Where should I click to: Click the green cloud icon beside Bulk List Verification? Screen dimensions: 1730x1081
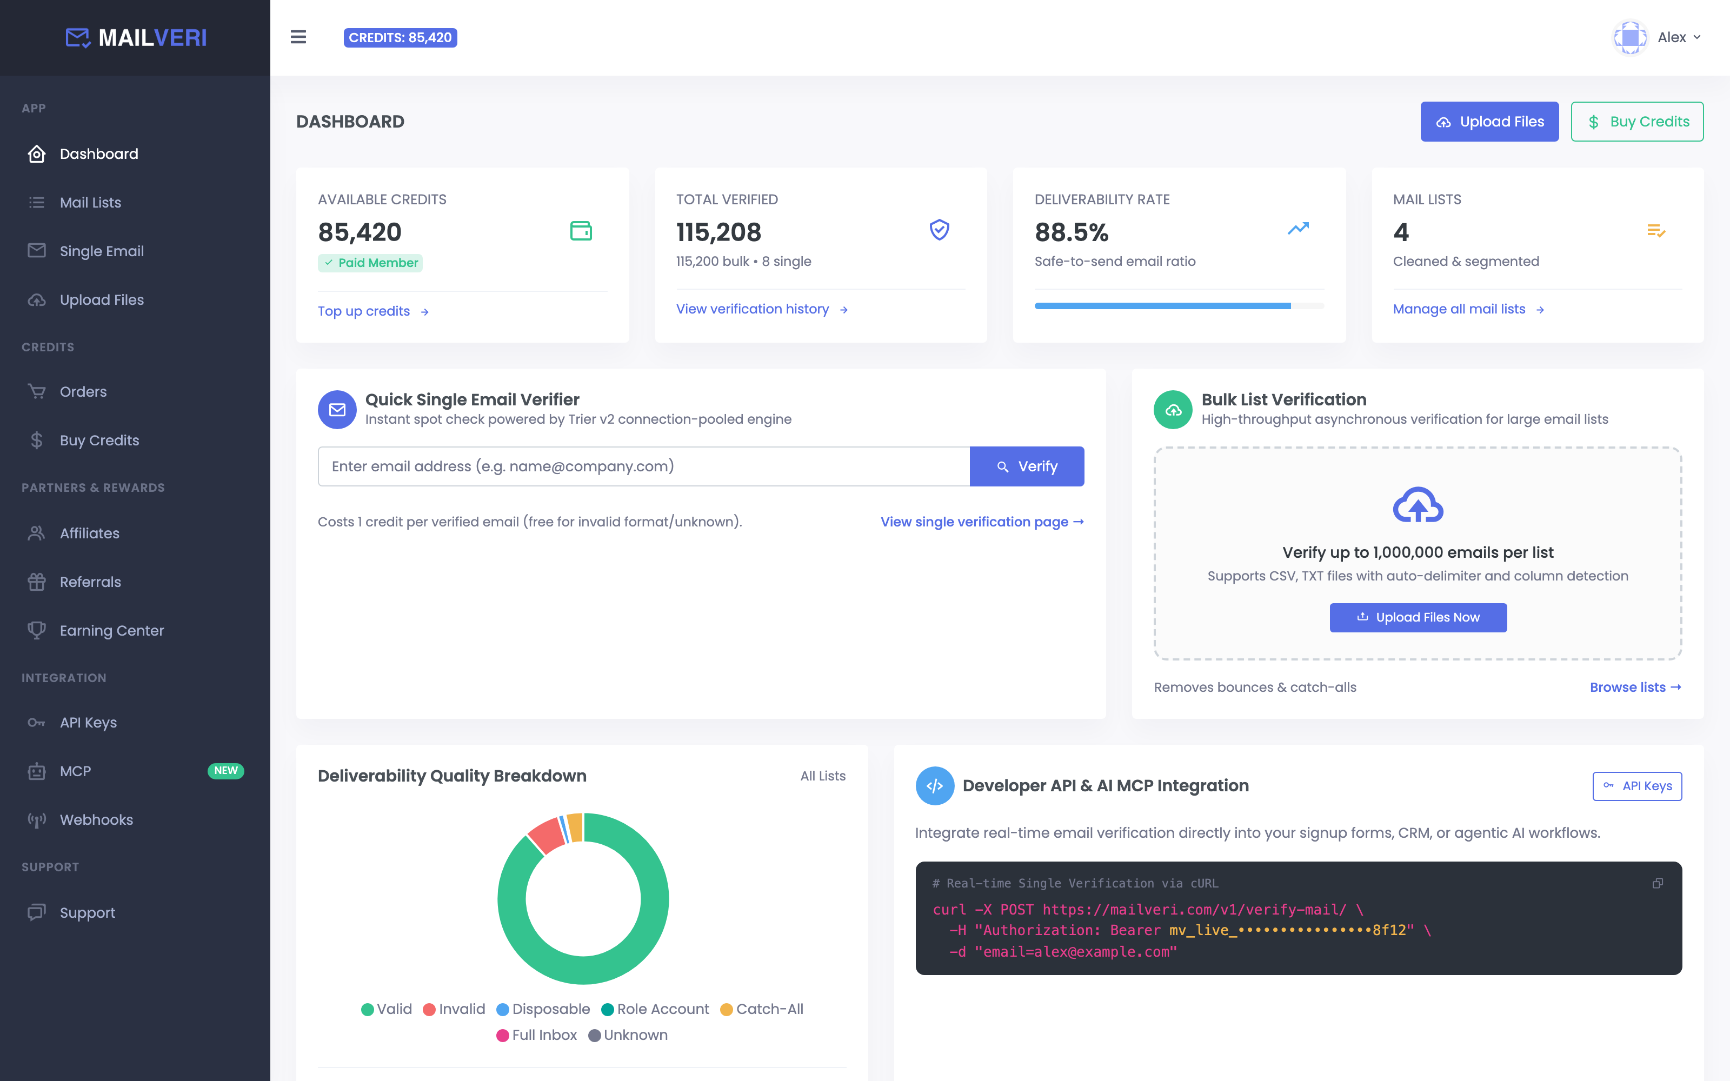[x=1173, y=410]
